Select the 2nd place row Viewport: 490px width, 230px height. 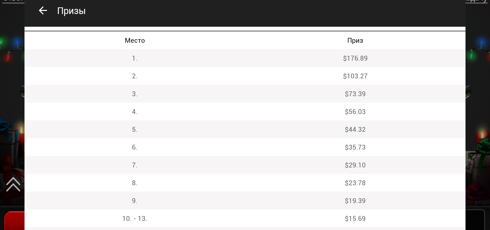coord(245,76)
